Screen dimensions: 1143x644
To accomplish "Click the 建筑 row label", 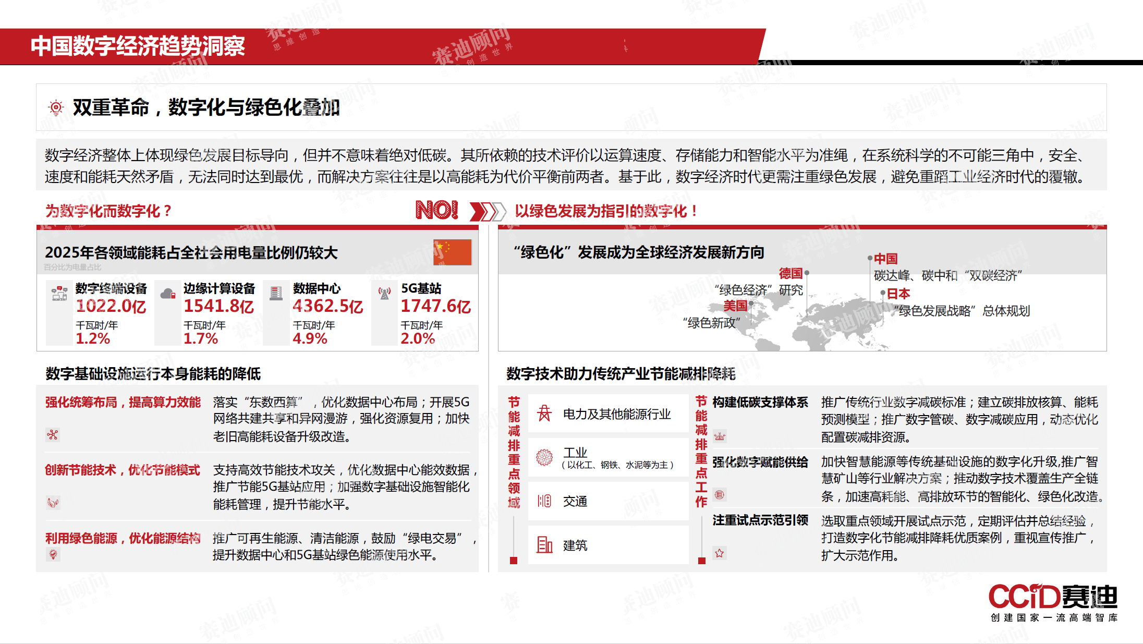I will [x=575, y=545].
